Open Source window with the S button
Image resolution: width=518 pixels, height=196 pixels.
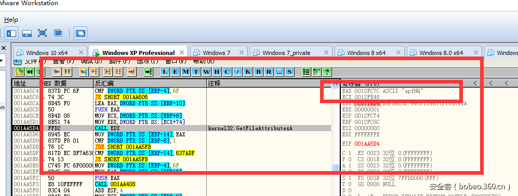point(290,72)
